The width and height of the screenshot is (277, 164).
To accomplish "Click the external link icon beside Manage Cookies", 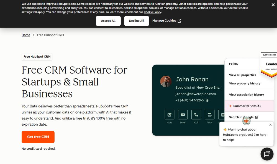I will [179, 21].
